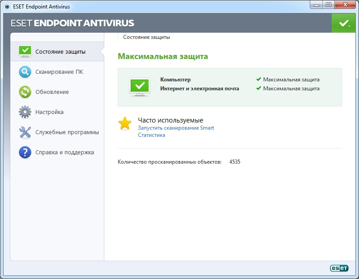Viewport: 359px width, 279px height.
Task: Click the blue question mark help icon
Action: (25, 152)
